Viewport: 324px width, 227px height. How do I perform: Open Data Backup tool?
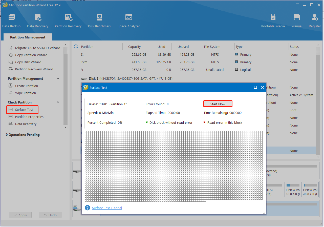[11, 21]
